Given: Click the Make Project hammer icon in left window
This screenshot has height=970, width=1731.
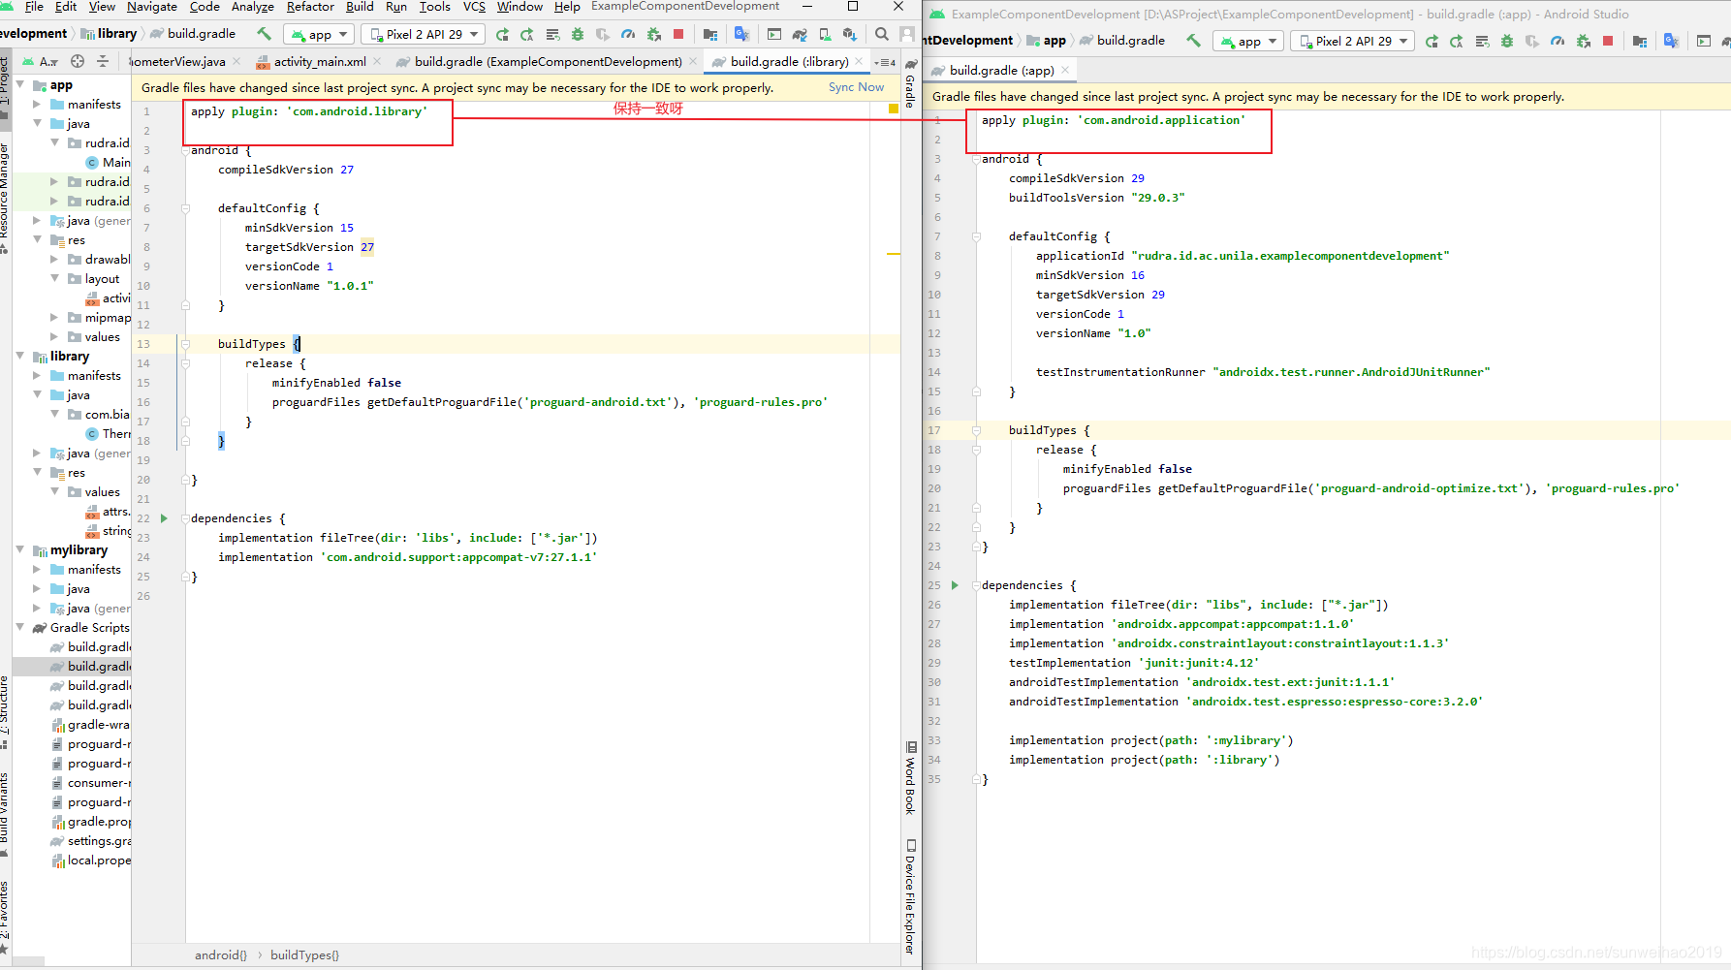Looking at the screenshot, I should [x=264, y=34].
